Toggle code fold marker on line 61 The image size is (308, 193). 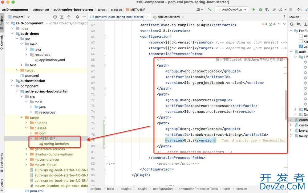[x=105, y=37]
